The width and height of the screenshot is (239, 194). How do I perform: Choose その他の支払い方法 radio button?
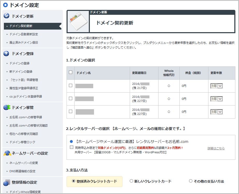point(191,181)
